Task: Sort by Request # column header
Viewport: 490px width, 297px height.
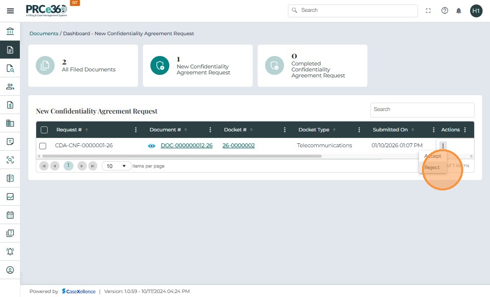Action: (69, 130)
